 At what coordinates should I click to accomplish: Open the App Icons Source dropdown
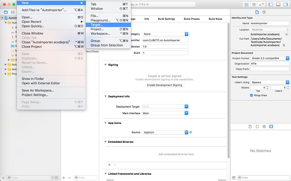click(x=165, y=132)
